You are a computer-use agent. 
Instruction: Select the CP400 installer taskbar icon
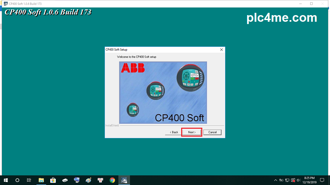[124, 180]
